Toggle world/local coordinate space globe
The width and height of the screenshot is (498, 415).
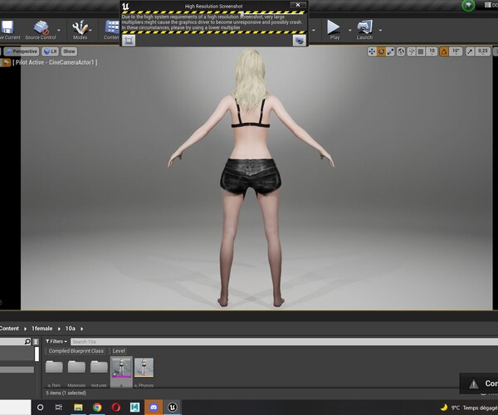click(x=401, y=51)
